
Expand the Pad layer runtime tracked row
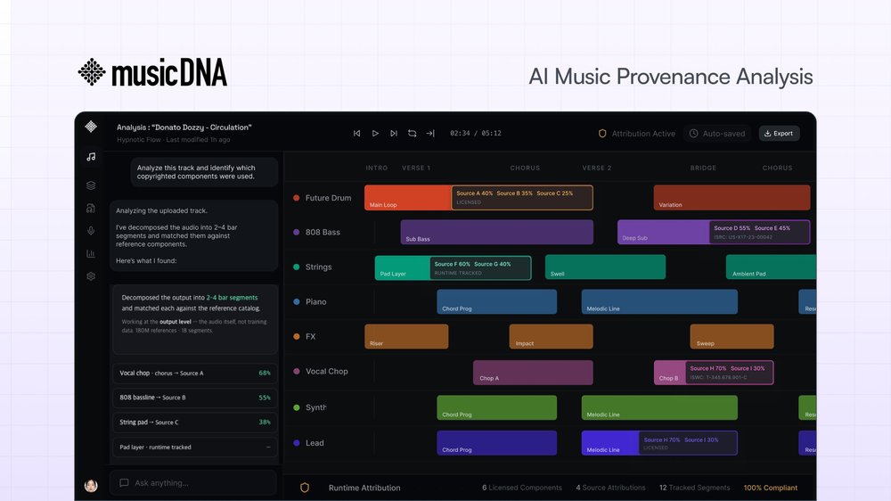coord(195,447)
